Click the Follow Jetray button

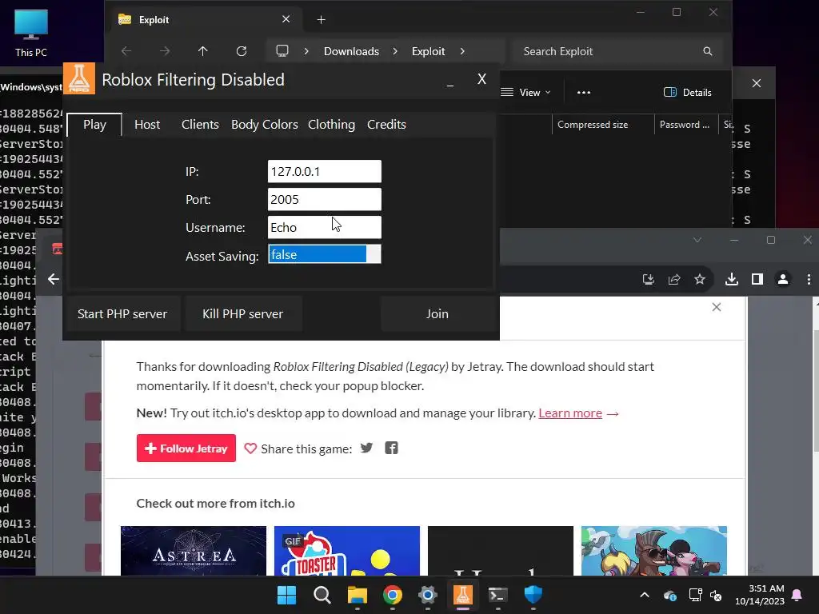(186, 449)
